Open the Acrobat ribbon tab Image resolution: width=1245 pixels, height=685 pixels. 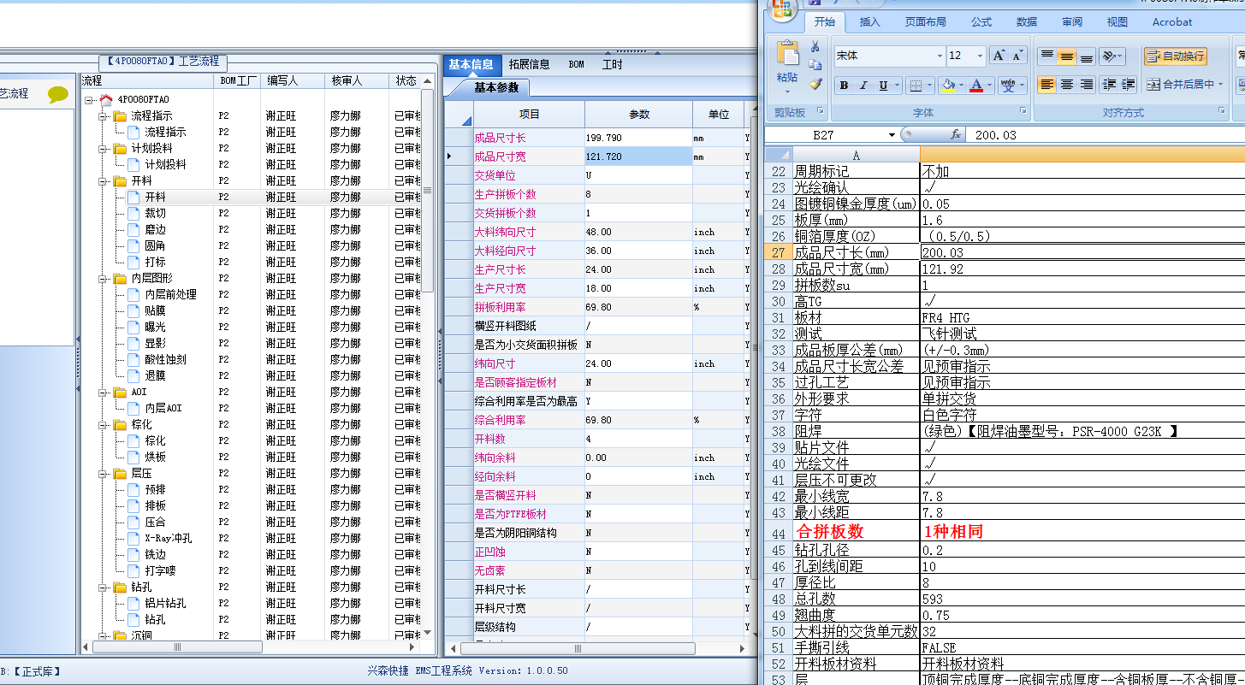click(x=1171, y=22)
